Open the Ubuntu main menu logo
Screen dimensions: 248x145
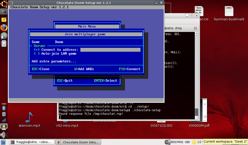pyautogui.click(x=4, y=4)
